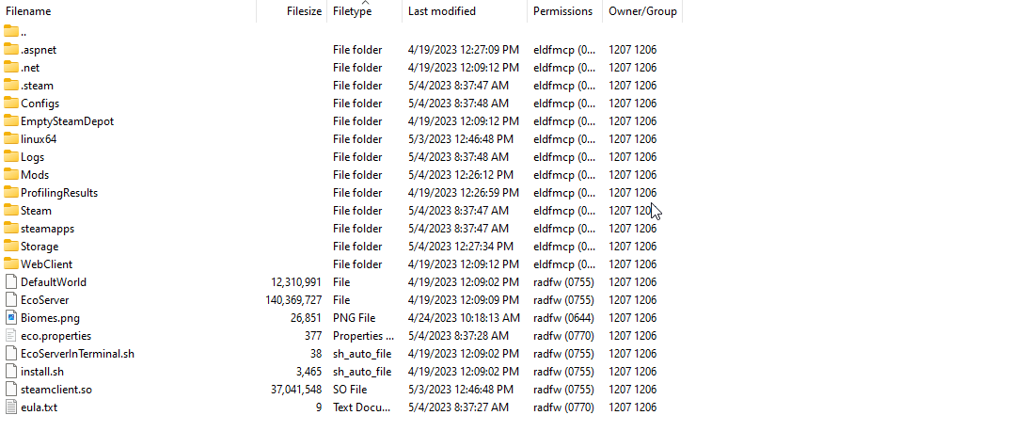Click the WebClient folder icon
Viewport: 1028px width, 447px height.
[x=11, y=263]
